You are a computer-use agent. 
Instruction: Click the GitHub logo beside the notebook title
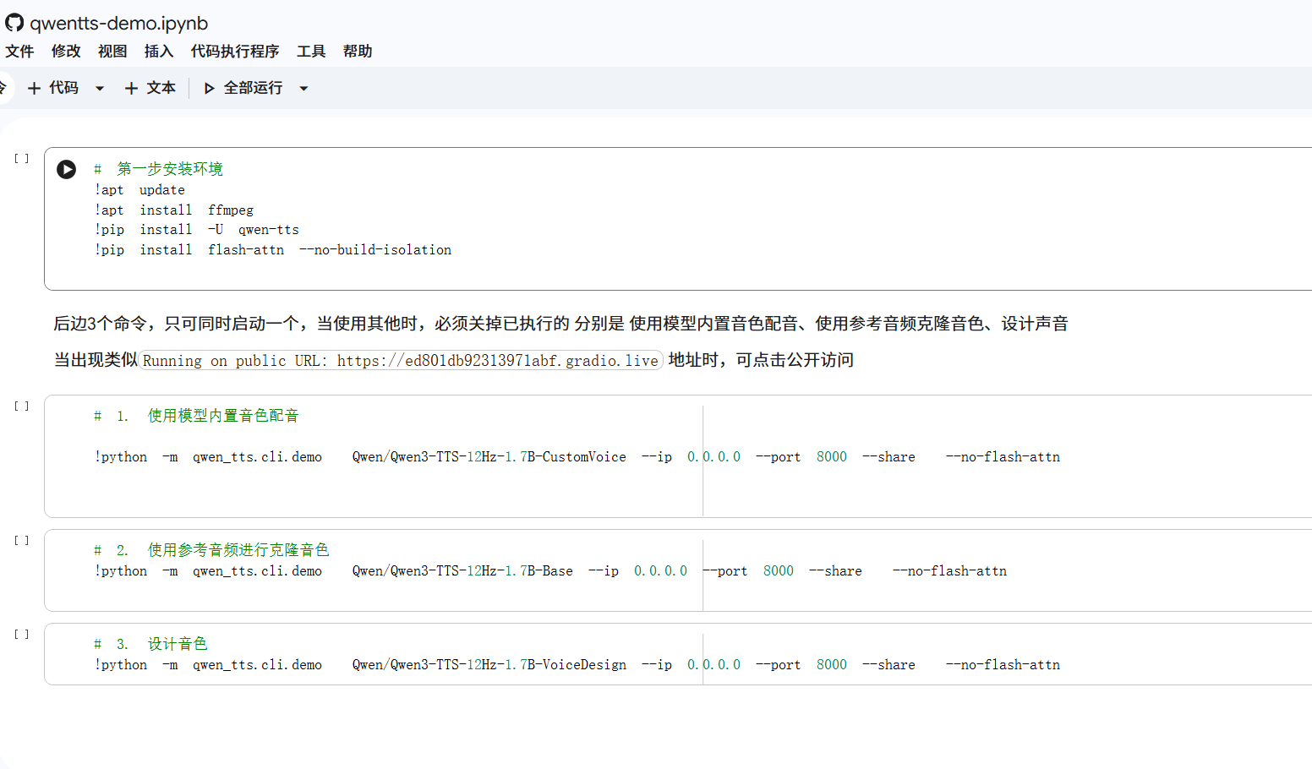[x=14, y=23]
